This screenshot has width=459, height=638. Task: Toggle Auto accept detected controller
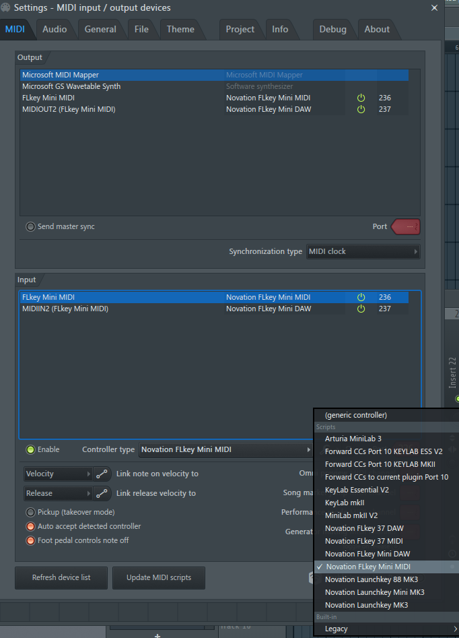pyautogui.click(x=30, y=527)
